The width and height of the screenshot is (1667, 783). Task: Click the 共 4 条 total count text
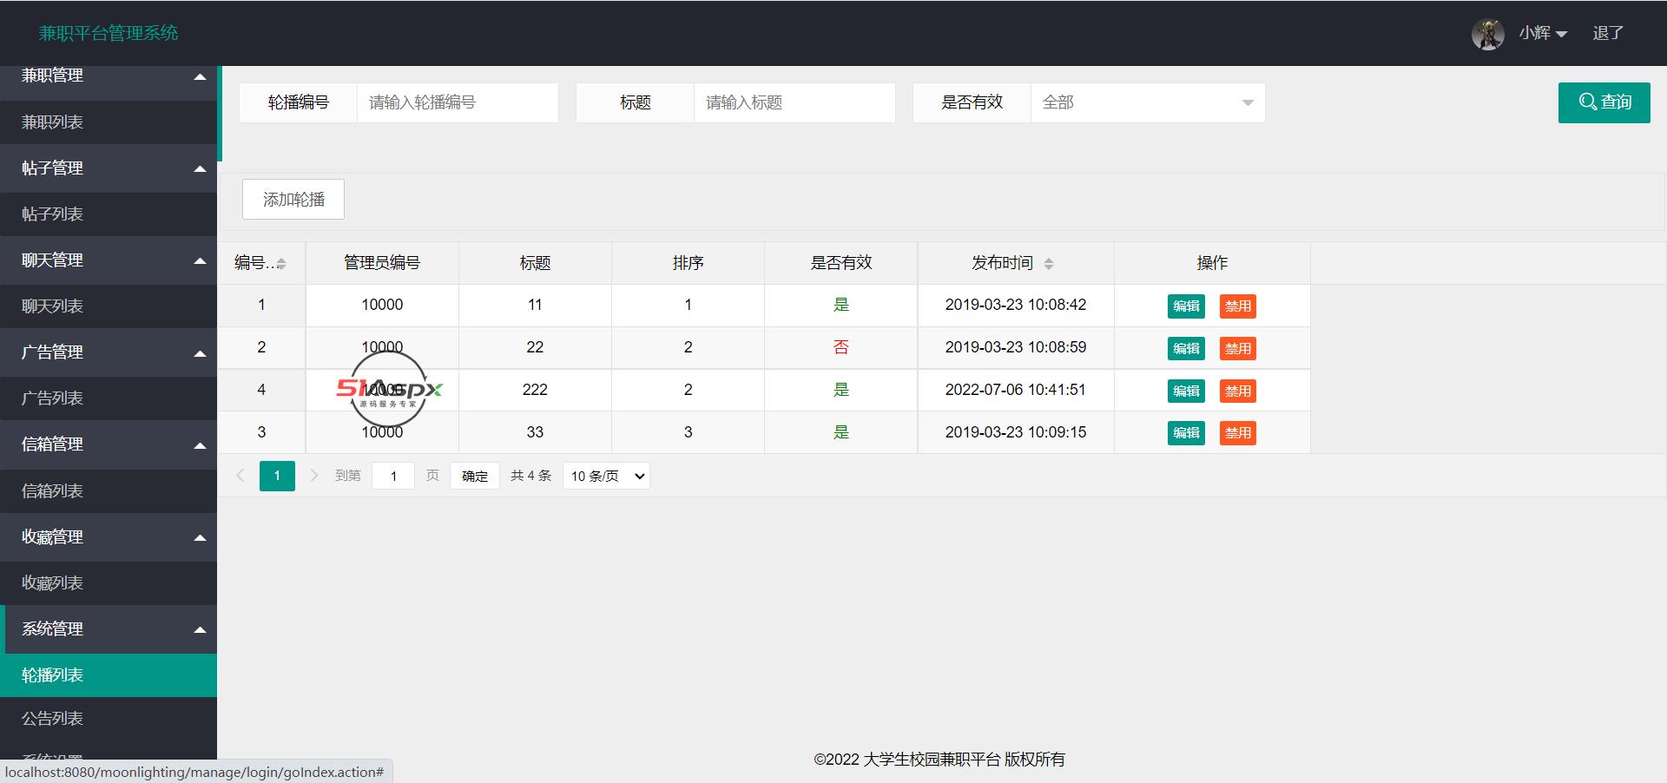coord(531,476)
